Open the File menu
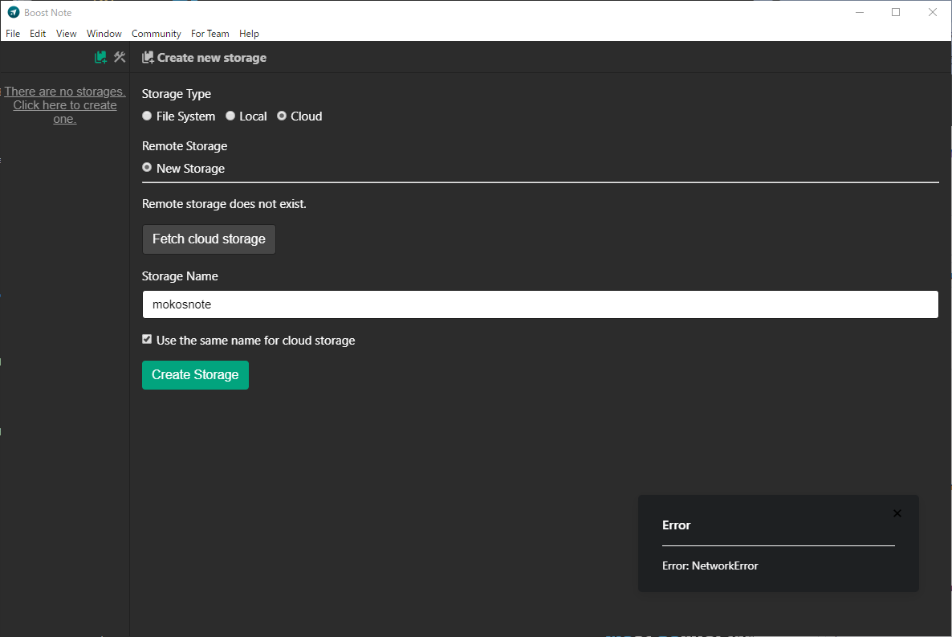Screen dimensions: 952x637 (13, 34)
